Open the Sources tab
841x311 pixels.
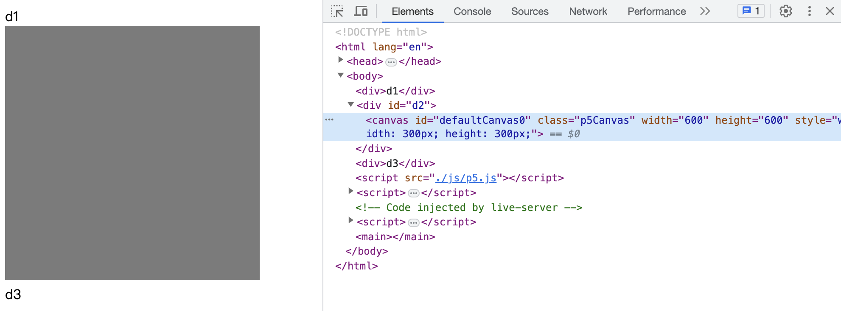coord(530,11)
